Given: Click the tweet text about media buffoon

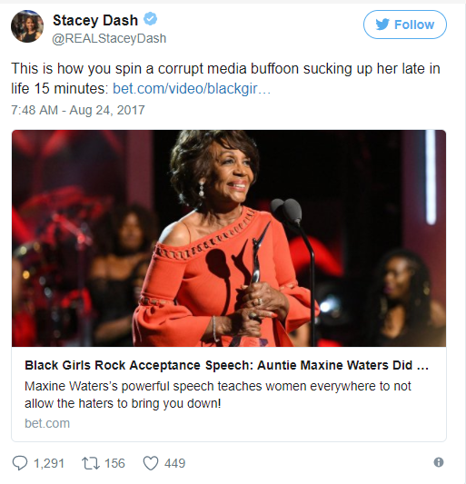Looking at the screenshot, I should 225,78.
